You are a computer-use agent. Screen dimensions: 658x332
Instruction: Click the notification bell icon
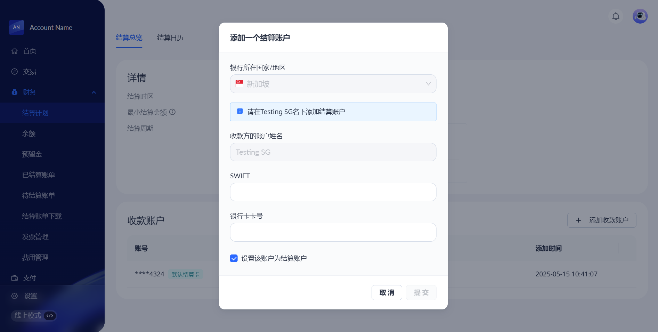[x=616, y=16]
